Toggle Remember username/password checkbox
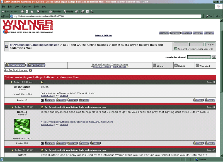 [x=176, y=49]
